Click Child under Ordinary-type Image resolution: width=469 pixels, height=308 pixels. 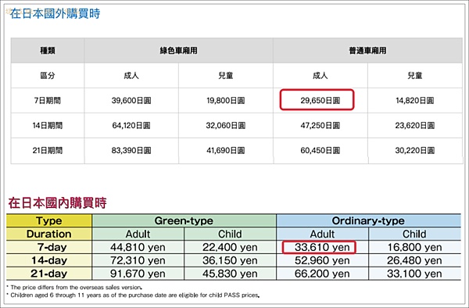click(x=414, y=234)
